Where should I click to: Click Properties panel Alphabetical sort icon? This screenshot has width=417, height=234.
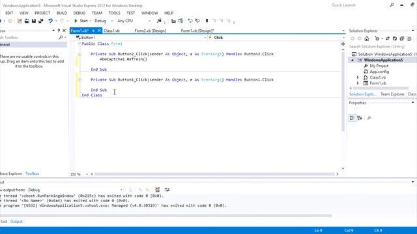tap(360, 118)
